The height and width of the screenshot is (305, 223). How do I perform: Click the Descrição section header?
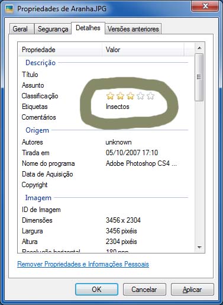click(40, 63)
